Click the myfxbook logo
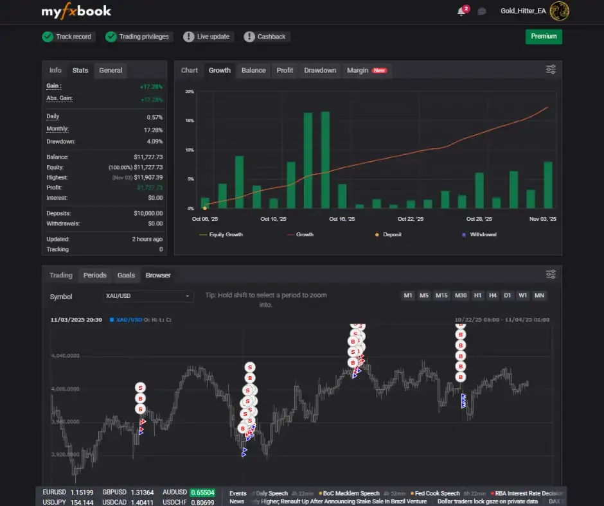604x506 pixels. click(x=76, y=11)
